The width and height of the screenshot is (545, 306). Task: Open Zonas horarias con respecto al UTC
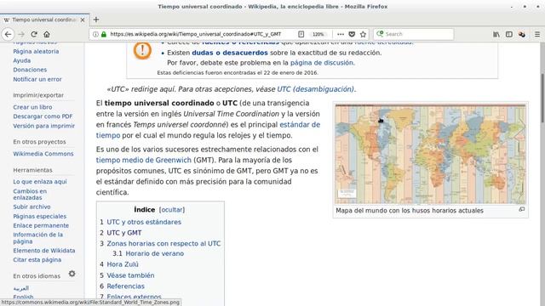pyautogui.click(x=163, y=243)
